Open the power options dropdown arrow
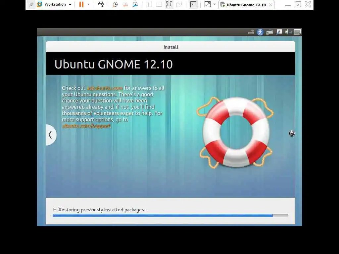339x254 pixels. point(88,4)
